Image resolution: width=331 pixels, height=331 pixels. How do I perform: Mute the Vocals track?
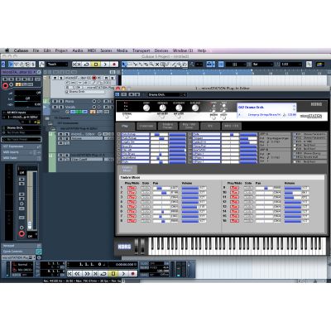54,107
